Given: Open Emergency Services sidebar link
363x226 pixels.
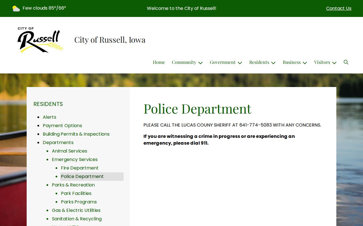Looking at the screenshot, I should 75,159.
